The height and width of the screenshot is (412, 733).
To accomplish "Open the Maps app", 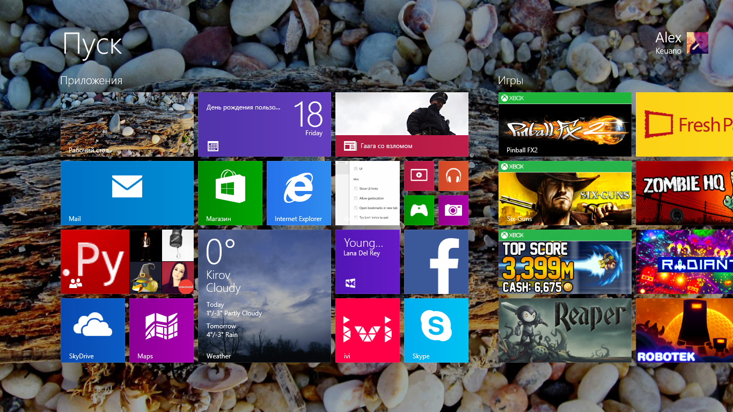I will (161, 330).
